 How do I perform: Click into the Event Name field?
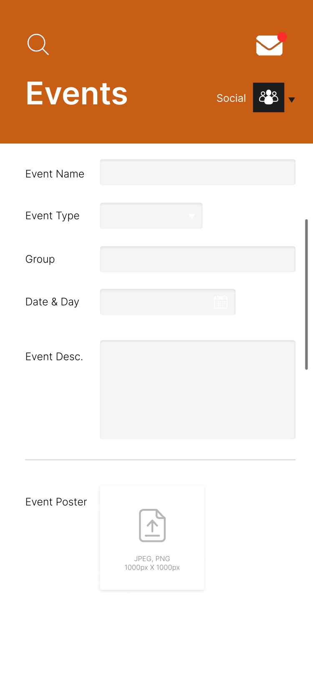[x=197, y=172]
